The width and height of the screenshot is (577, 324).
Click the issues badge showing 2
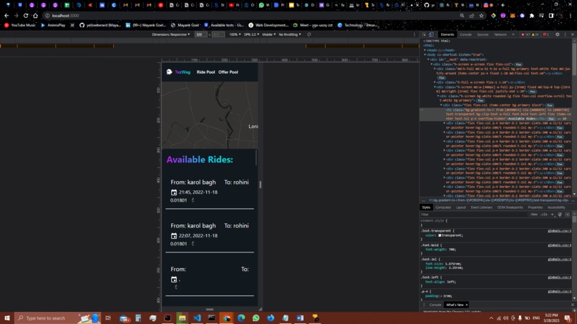point(546,34)
